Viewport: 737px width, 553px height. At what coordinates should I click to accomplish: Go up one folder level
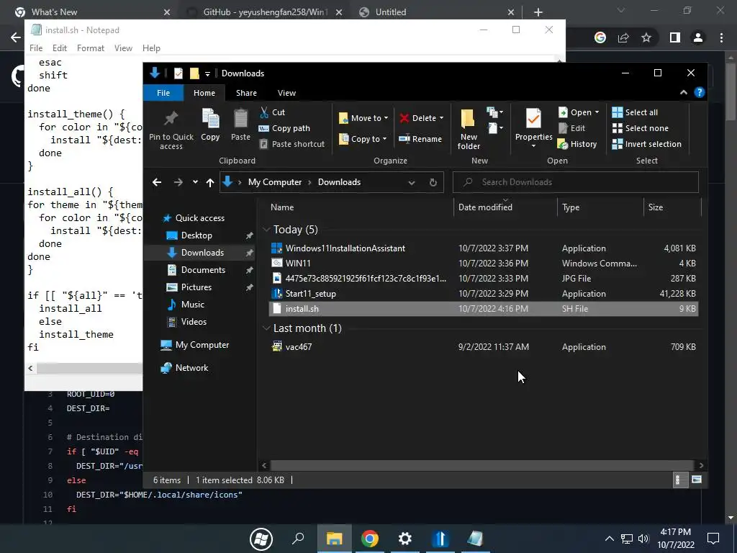(x=210, y=182)
